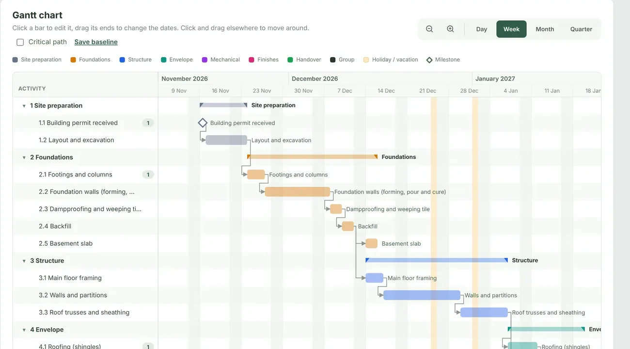The width and height of the screenshot is (630, 349).
Task: Switch to Day view
Action: [482, 29]
